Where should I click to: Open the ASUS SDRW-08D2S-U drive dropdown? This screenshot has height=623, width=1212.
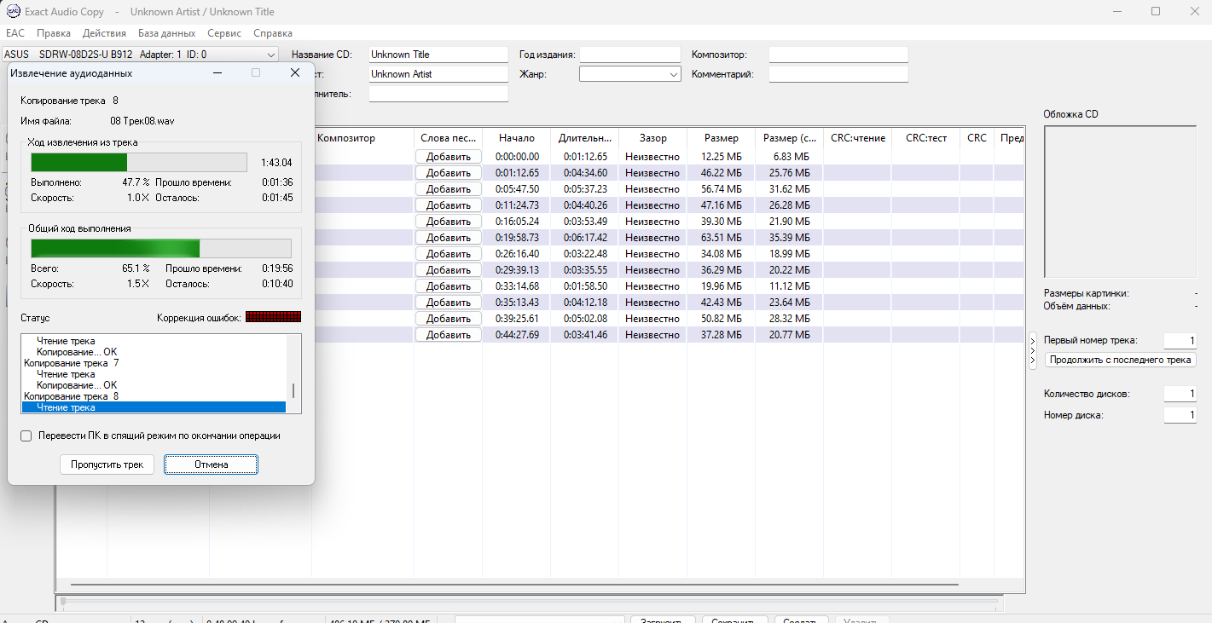click(270, 55)
